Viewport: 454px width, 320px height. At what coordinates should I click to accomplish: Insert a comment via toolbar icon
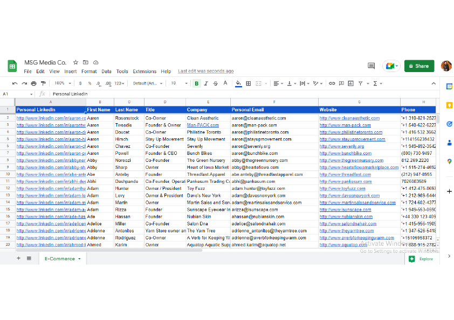[341, 83]
